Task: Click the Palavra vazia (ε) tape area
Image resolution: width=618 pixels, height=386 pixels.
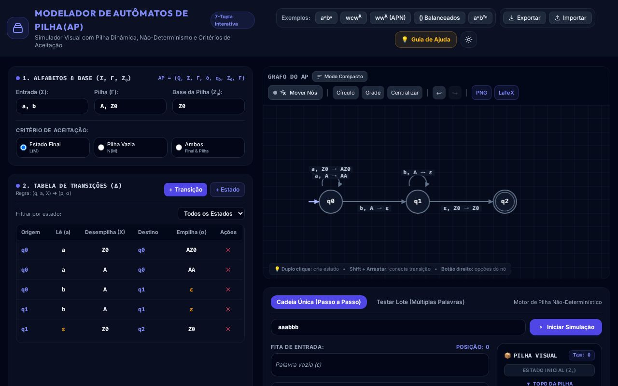Action: click(380, 365)
